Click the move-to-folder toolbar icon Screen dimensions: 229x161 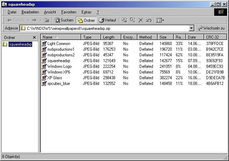tap(125, 20)
